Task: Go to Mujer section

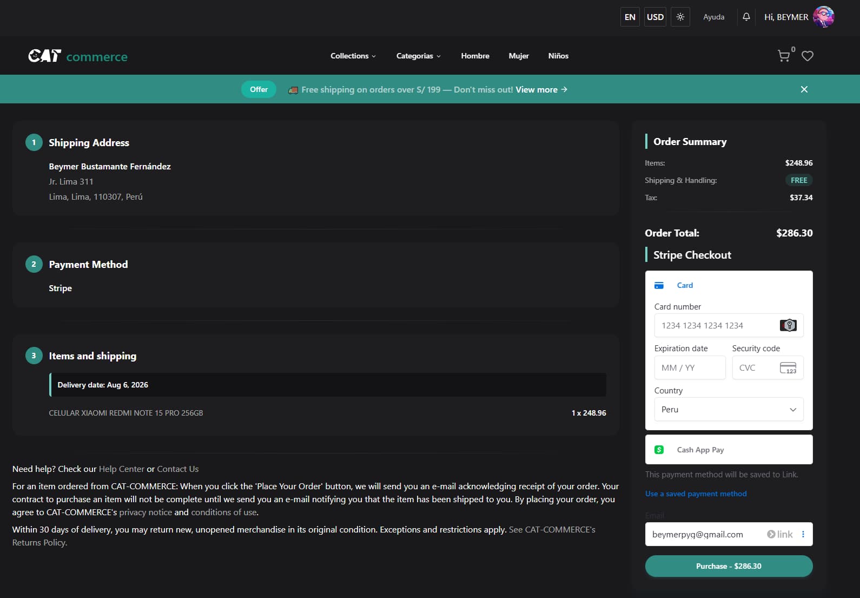Action: [x=519, y=56]
